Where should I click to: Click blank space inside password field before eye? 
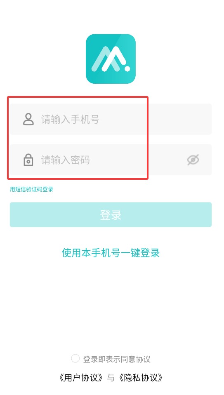point(139,160)
